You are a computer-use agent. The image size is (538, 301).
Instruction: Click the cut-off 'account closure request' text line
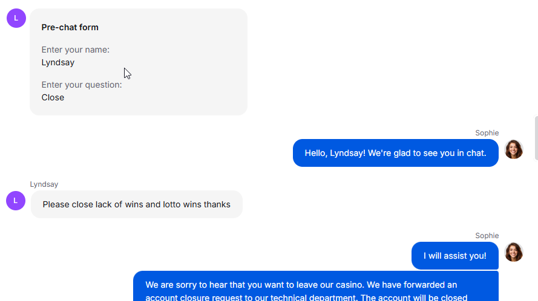pyautogui.click(x=306, y=297)
